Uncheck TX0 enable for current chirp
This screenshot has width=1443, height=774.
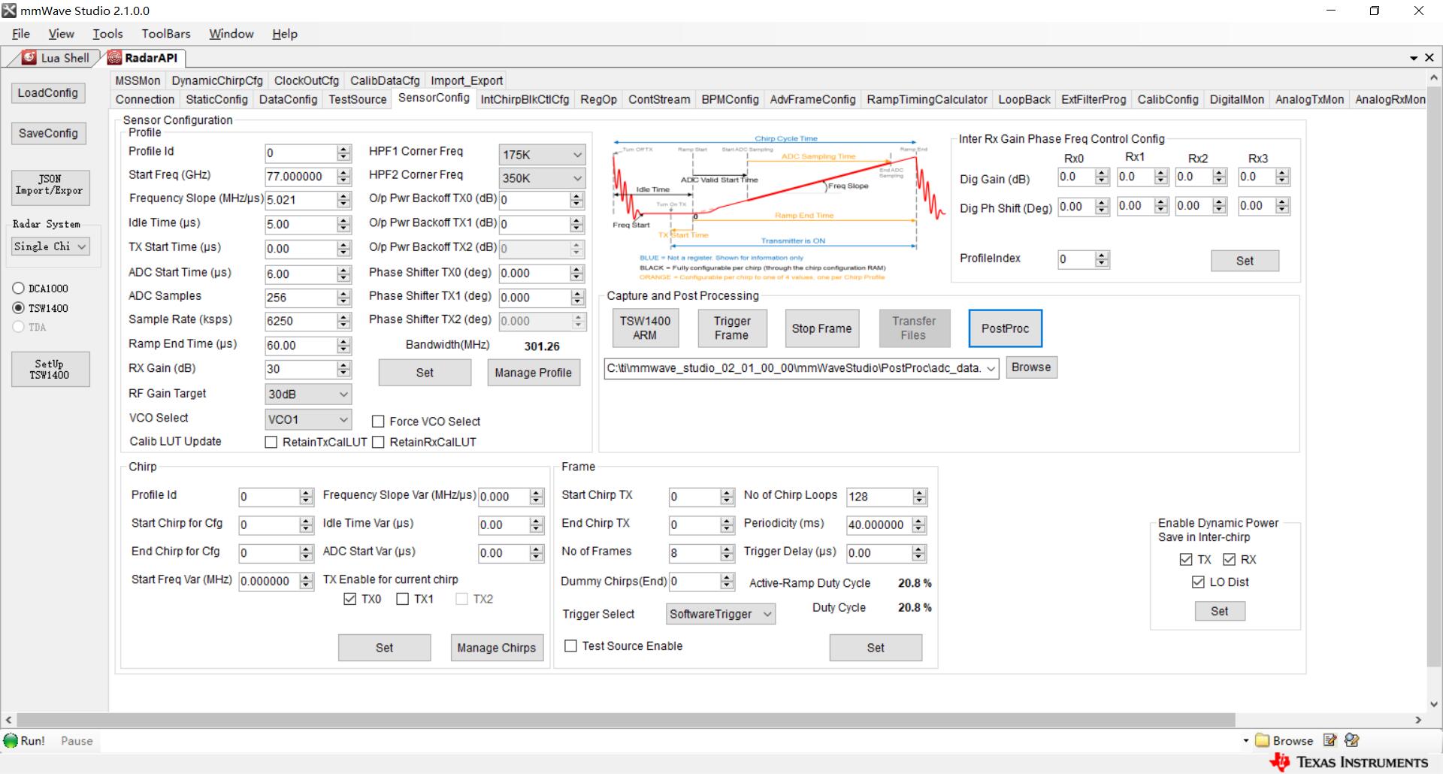coord(349,599)
